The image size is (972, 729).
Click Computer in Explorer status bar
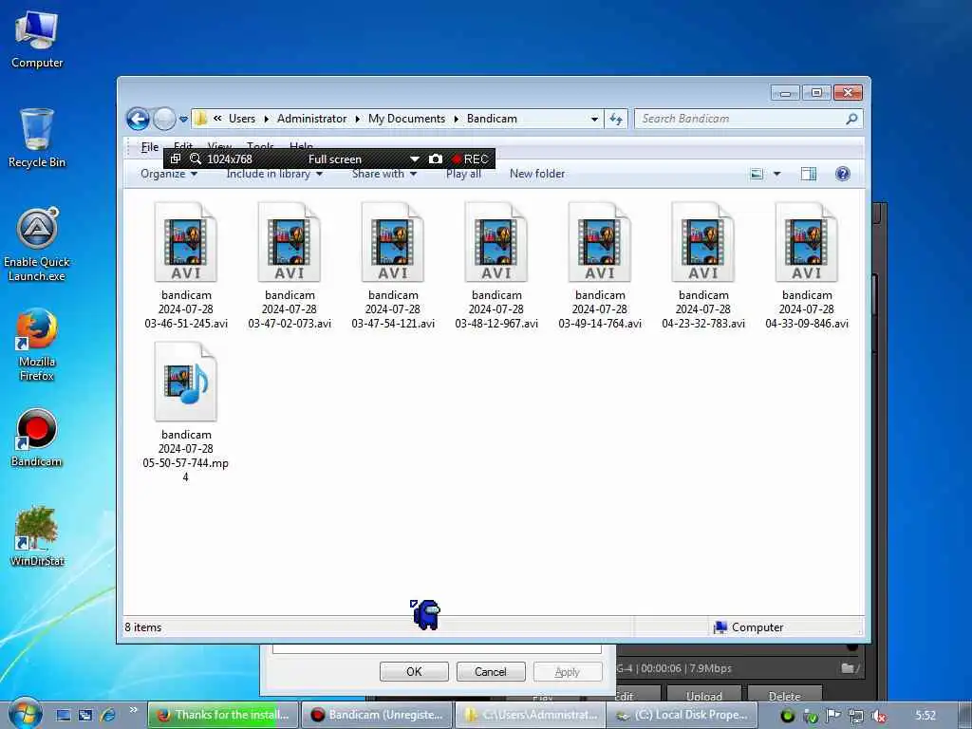point(749,627)
